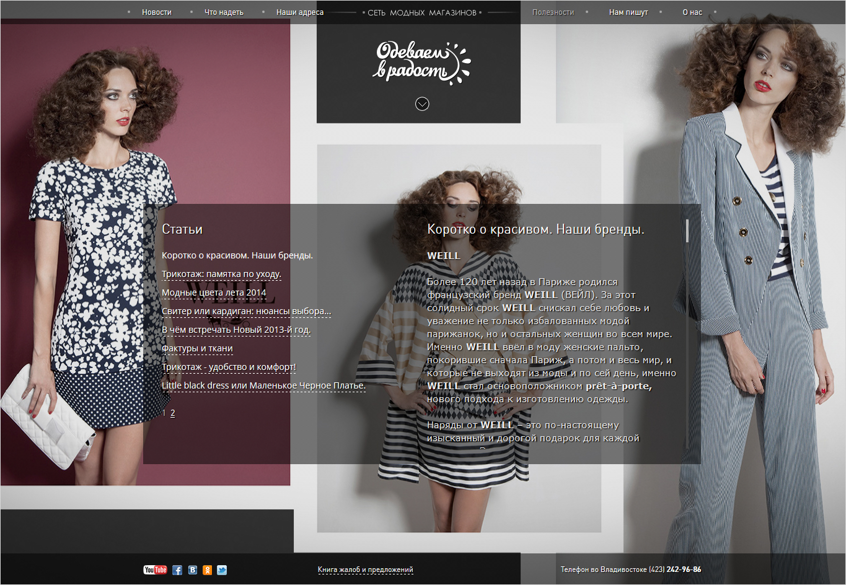846x585 pixels.
Task: Open the "Что надеть" menu item
Action: pos(224,12)
